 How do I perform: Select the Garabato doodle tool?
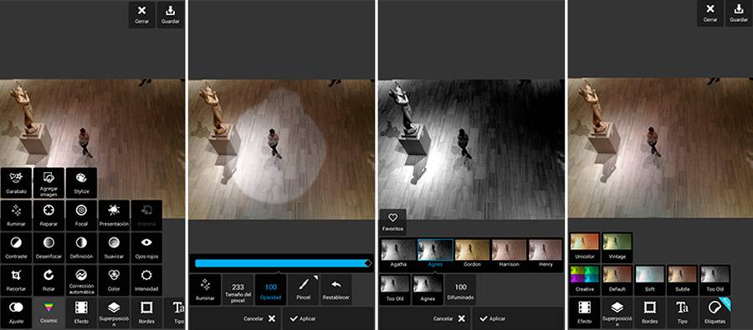click(17, 183)
